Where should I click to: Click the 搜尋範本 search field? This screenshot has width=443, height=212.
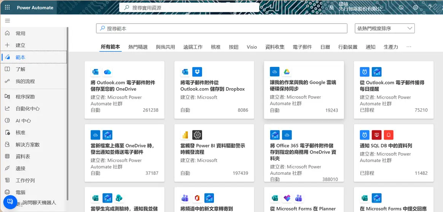coord(221,28)
